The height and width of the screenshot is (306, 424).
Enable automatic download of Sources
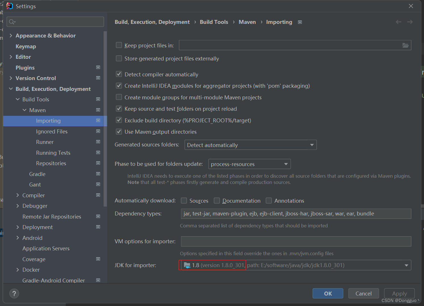tap(184, 200)
